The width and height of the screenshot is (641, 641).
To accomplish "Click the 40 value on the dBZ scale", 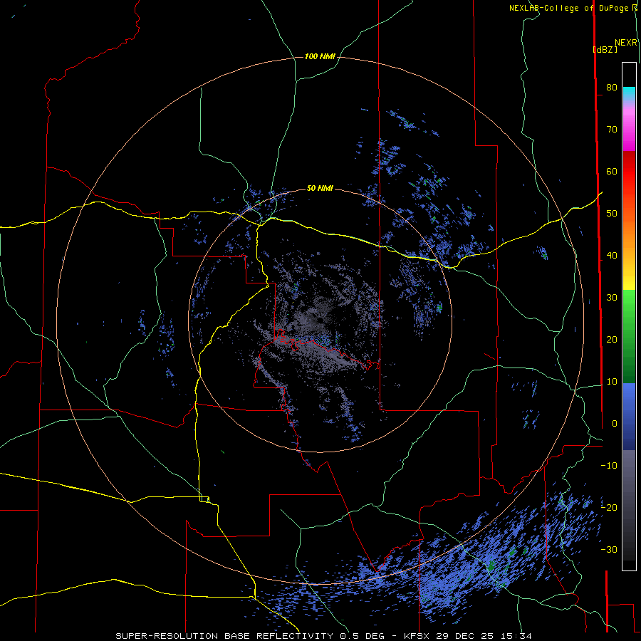I will pos(612,256).
